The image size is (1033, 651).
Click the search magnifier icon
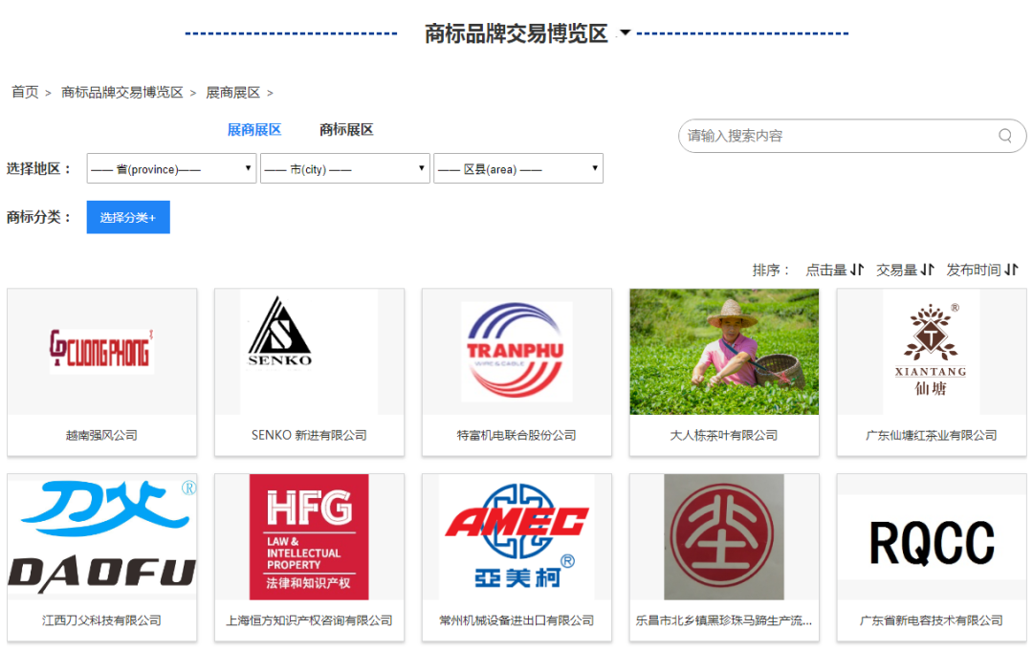pos(1004,136)
